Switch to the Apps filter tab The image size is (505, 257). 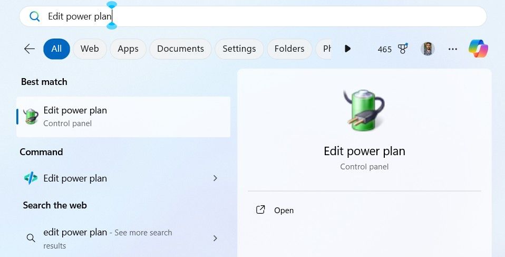click(128, 49)
